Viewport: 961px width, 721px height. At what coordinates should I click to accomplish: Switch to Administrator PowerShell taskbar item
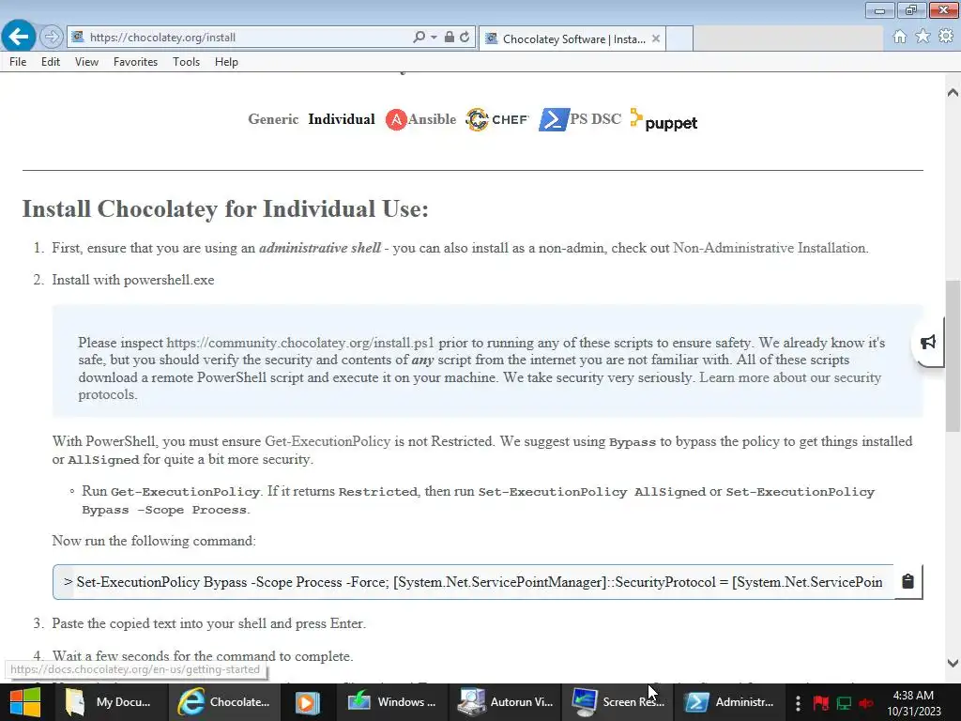[x=729, y=702]
